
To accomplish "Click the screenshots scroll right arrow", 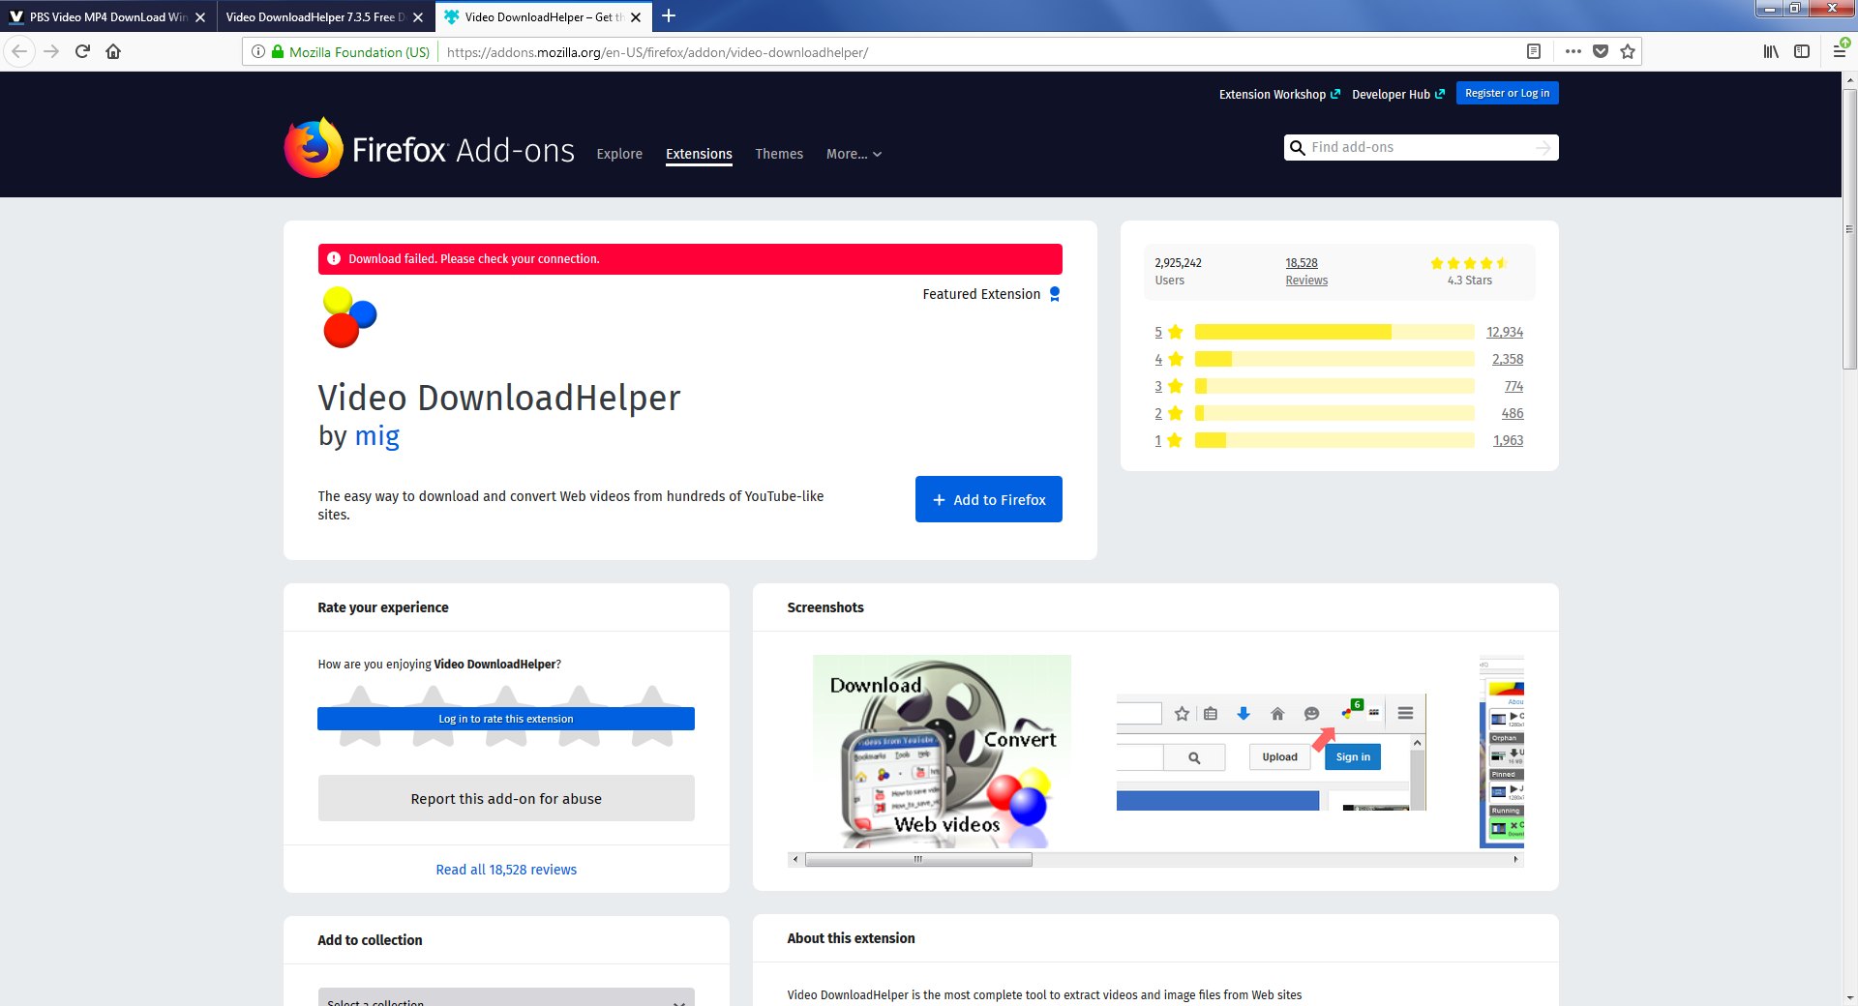I will click(x=1515, y=859).
